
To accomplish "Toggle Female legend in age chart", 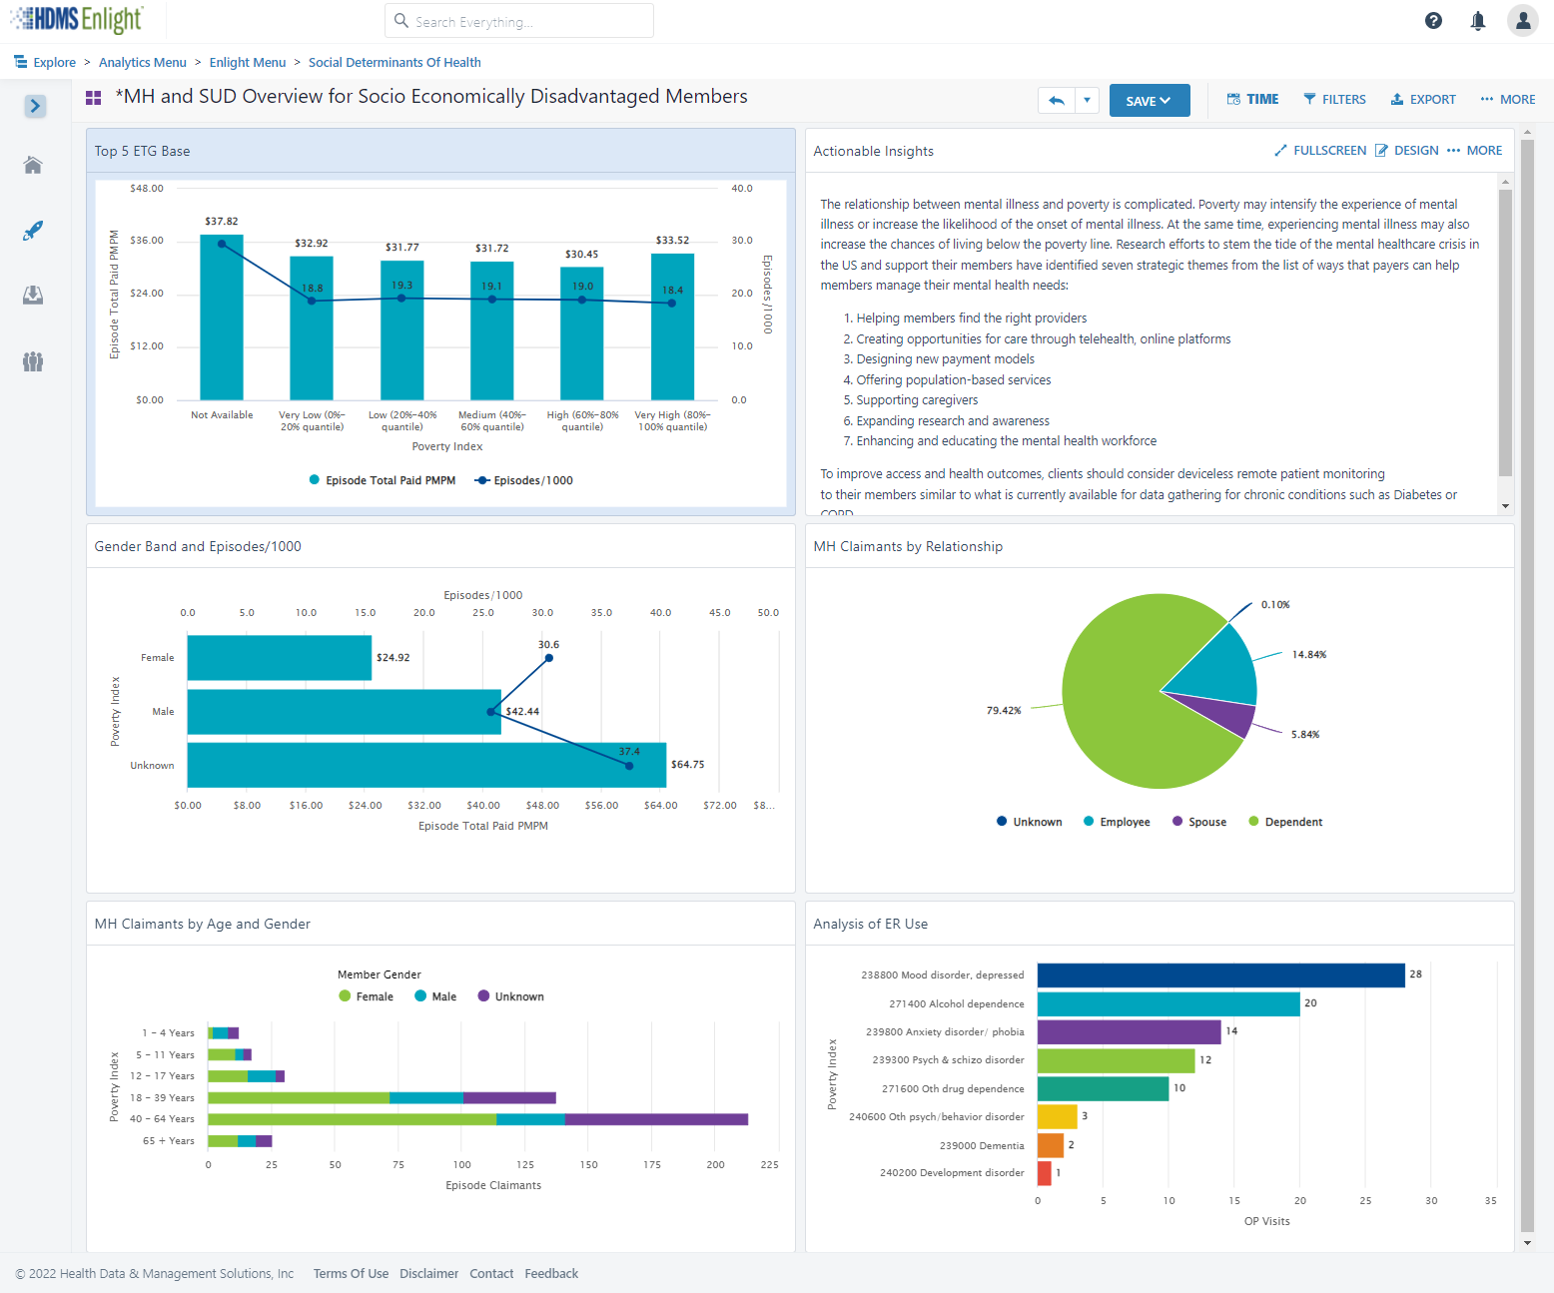I will pyautogui.click(x=367, y=996).
